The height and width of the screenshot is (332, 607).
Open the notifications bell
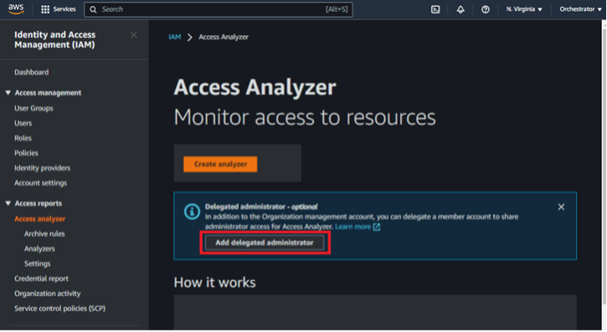coord(460,9)
